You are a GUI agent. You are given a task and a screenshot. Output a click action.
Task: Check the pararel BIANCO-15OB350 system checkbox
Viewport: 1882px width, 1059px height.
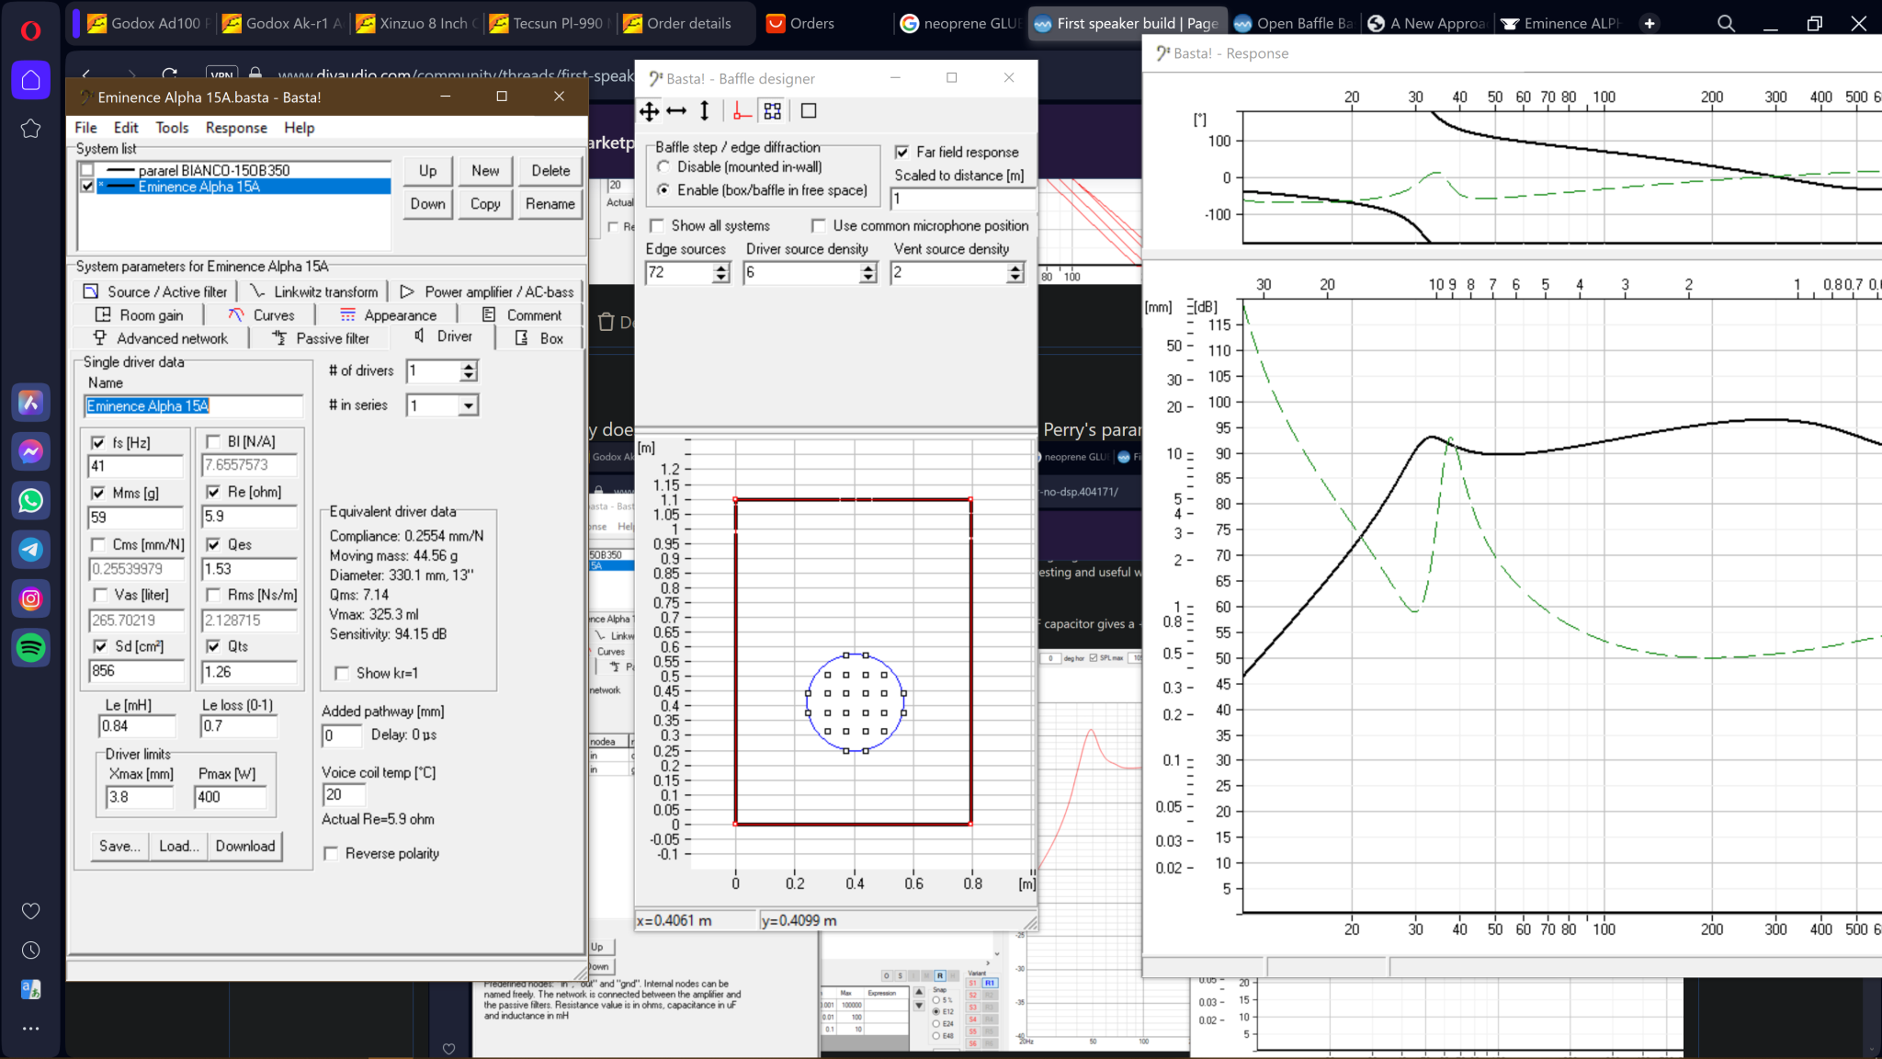click(x=87, y=170)
